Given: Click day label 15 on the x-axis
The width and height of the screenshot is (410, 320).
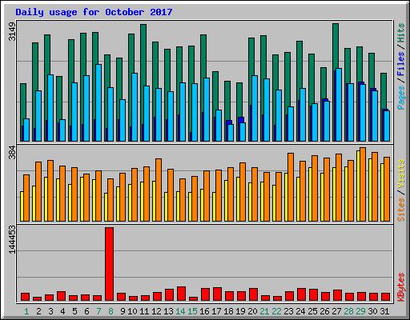Looking at the screenshot, I should (x=192, y=311).
